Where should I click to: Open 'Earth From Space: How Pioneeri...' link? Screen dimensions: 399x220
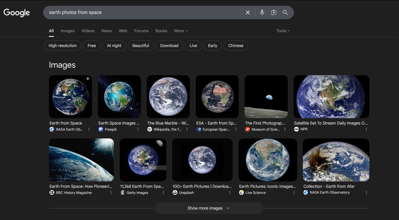[81, 186]
